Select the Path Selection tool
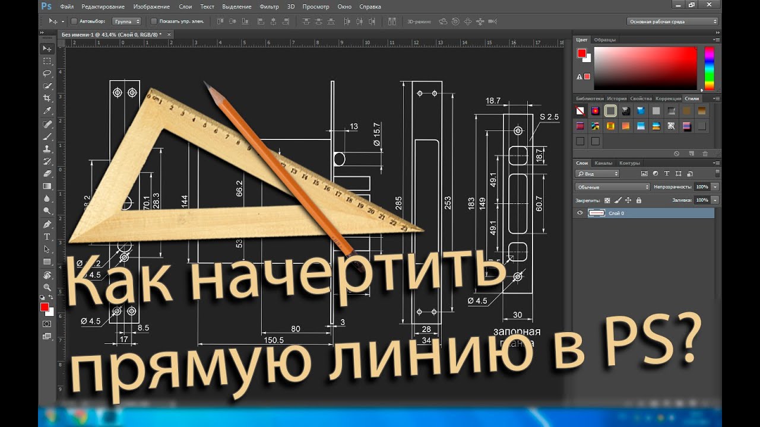The width and height of the screenshot is (760, 427). [47, 250]
